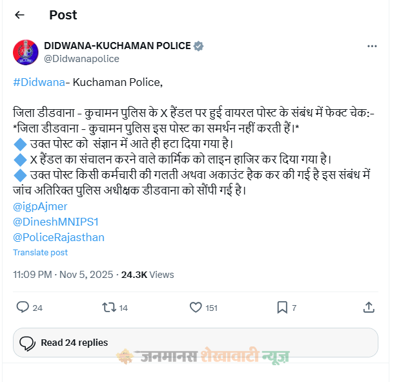Click the Didwana-Kuchaman Police profile avatar
Screen dimensions: 401x382
click(26, 52)
